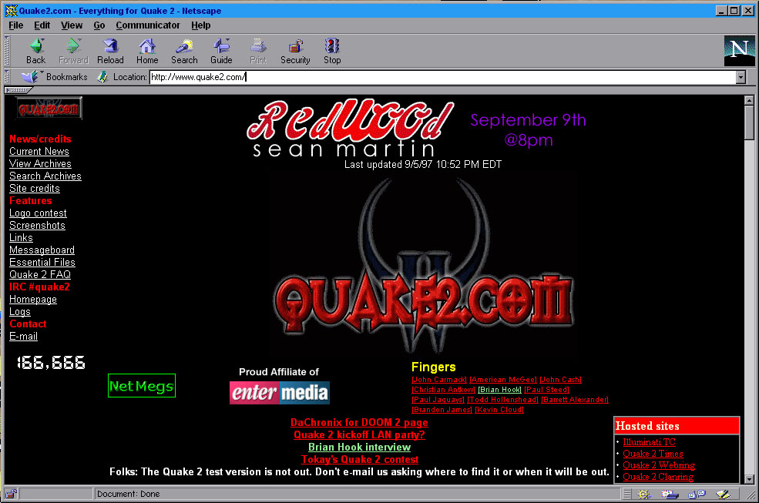Open the Illuminati TC hosted site link
The image size is (759, 503).
649,442
